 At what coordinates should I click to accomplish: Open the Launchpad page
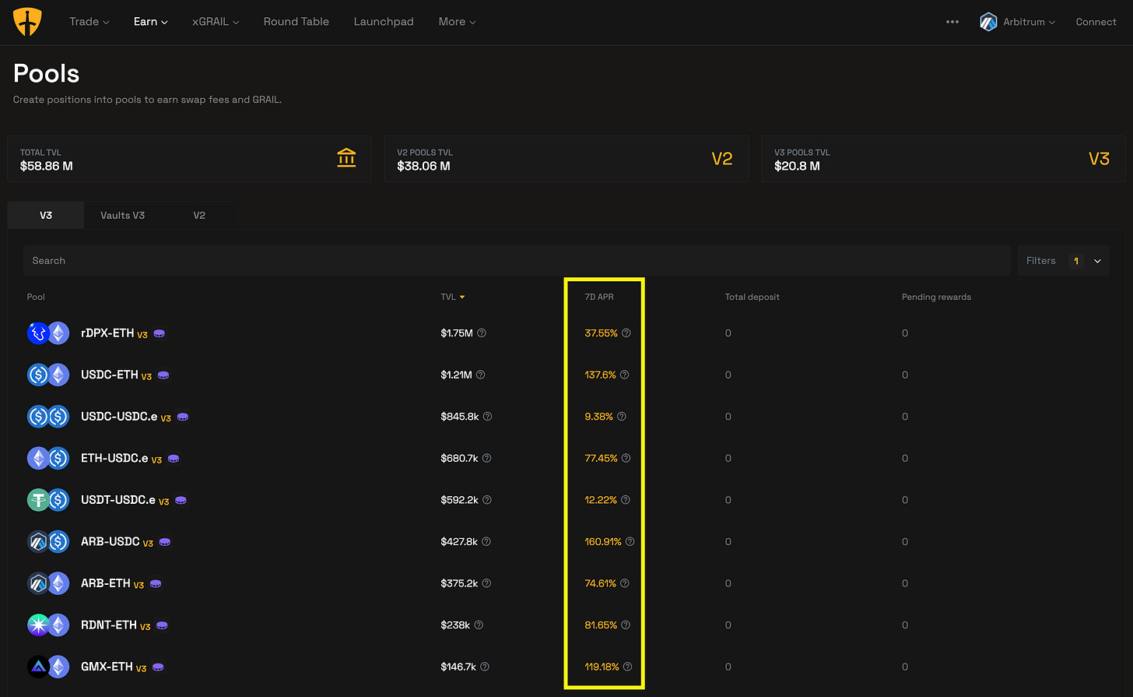point(384,22)
